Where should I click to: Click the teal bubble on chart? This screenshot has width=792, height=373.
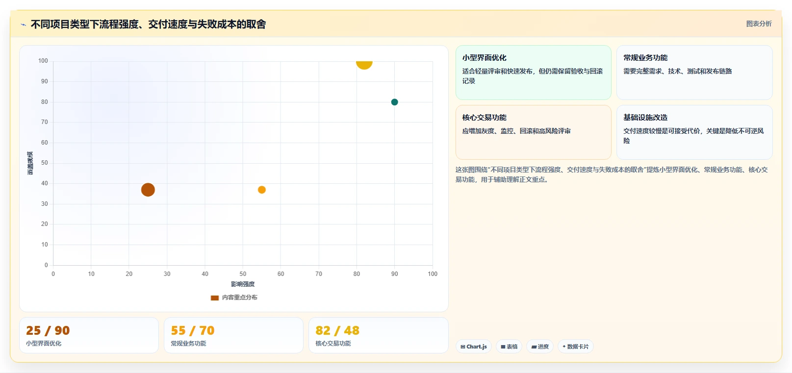(x=394, y=102)
